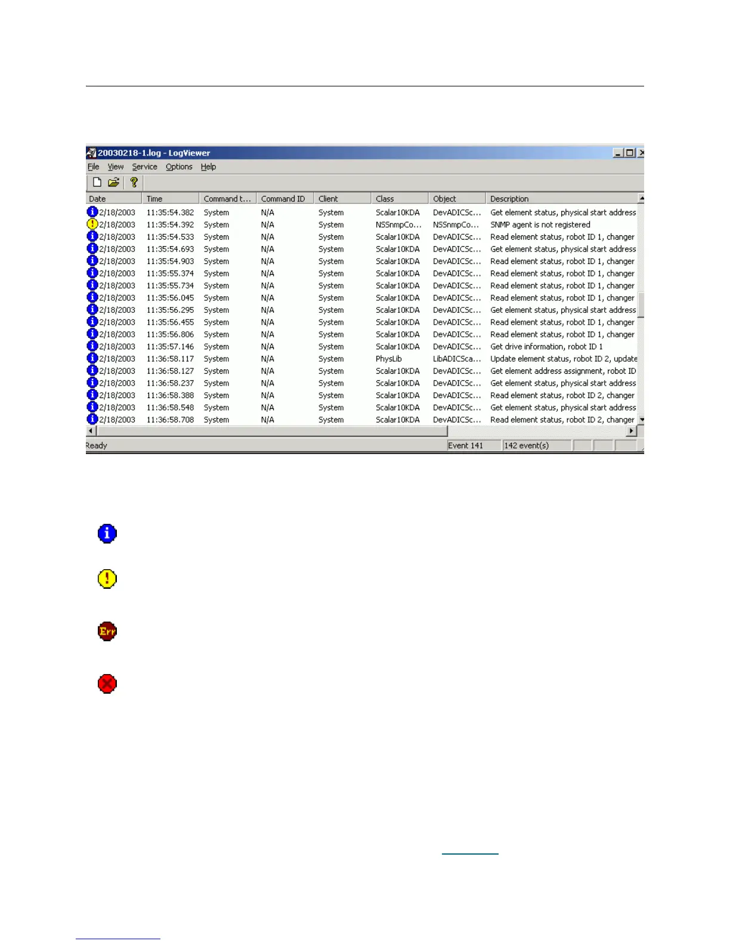This screenshot has height=944, width=730.
Task: Click the time 11:35:56.806 cell
Action: pos(171,334)
